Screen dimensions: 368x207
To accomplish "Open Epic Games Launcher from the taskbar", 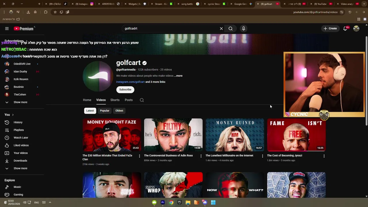I will [179, 202].
